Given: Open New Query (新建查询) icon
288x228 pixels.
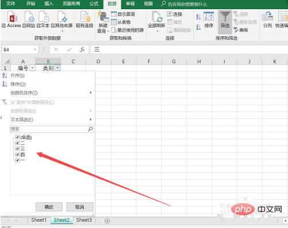Looking at the screenshot, I should (x=103, y=17).
